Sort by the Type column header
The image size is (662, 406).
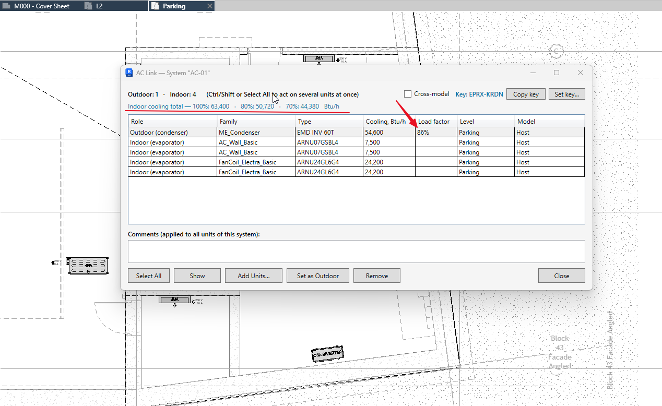pyautogui.click(x=329, y=122)
